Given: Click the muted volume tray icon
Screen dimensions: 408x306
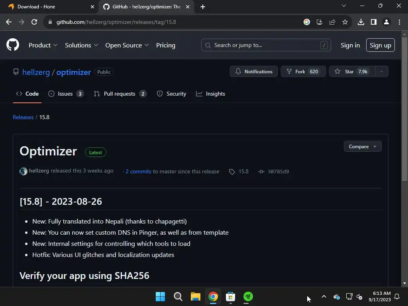Looking at the screenshot, I should coord(360,296).
